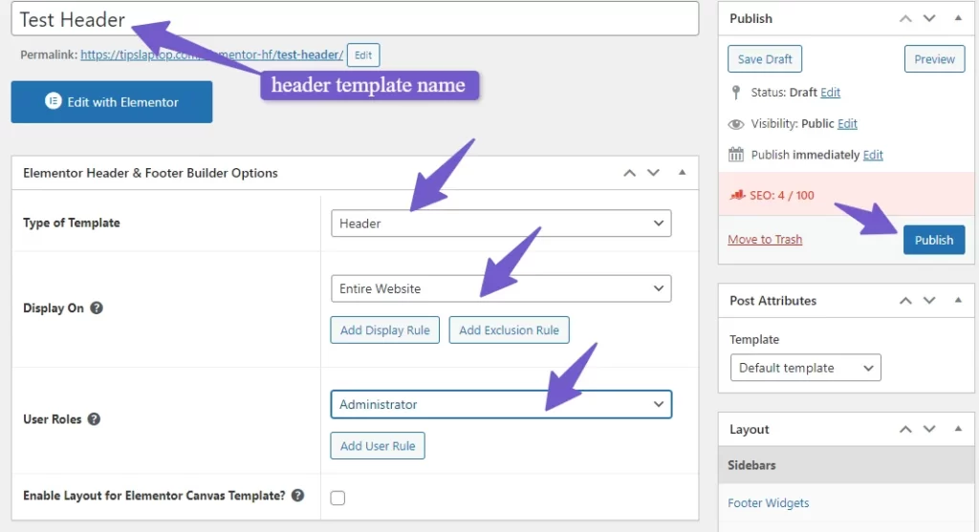Open the Entire Website display dropdown
The image size is (979, 532).
(501, 288)
